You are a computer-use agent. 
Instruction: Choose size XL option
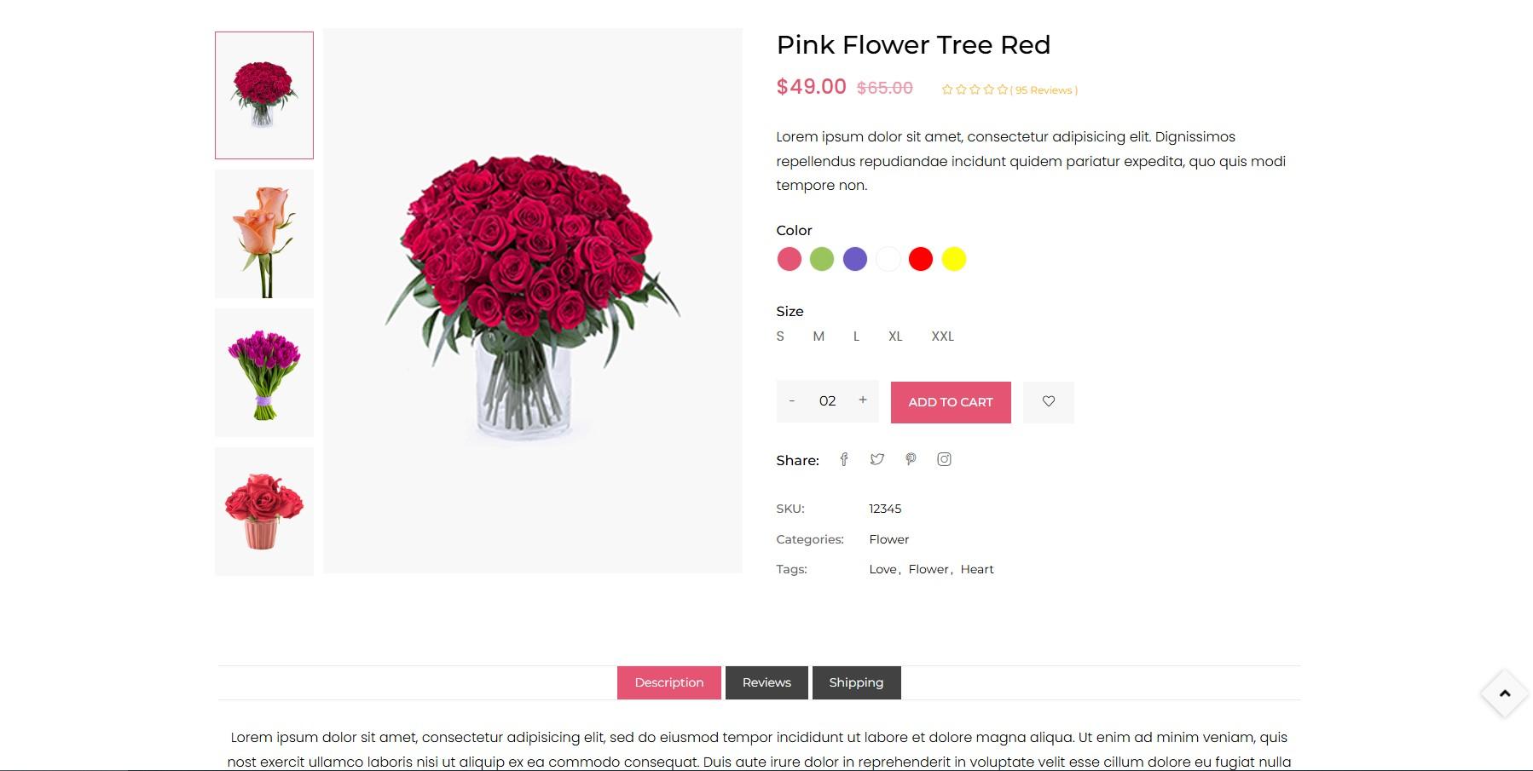(x=895, y=337)
